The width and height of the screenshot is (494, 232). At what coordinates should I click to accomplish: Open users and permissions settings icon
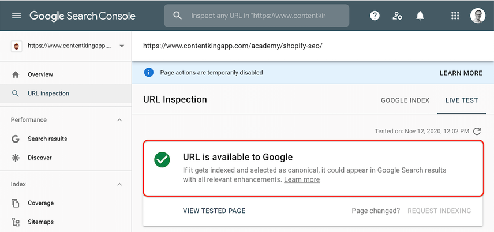397,16
